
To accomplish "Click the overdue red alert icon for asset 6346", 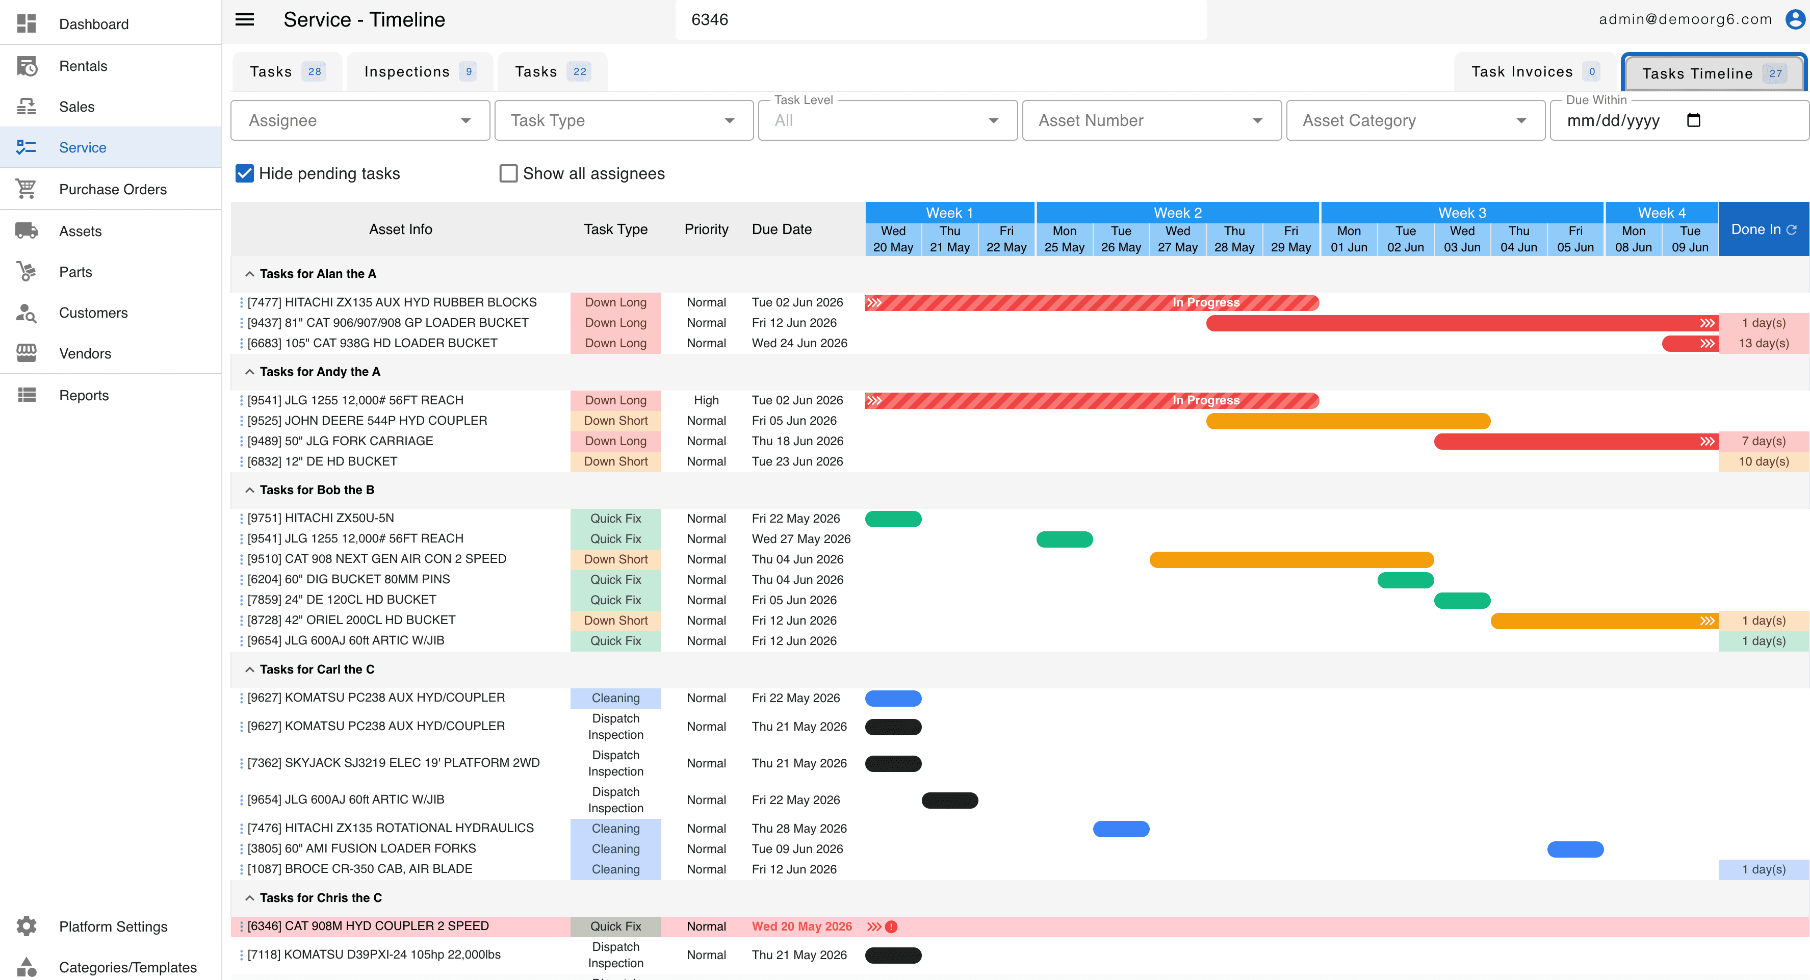I will (891, 926).
